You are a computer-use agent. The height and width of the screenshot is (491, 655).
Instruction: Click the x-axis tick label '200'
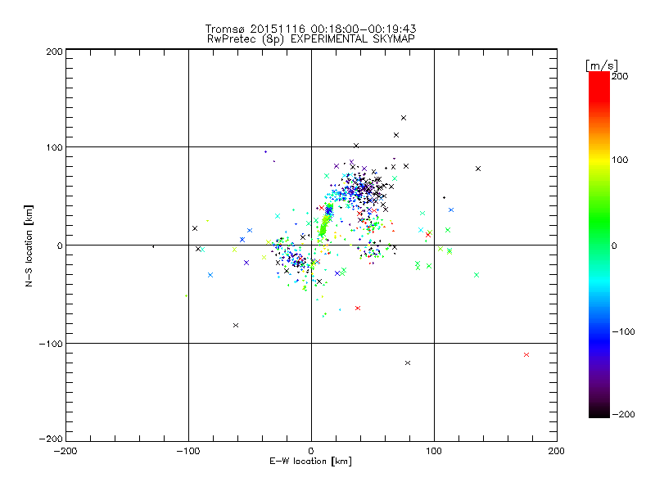click(x=557, y=451)
